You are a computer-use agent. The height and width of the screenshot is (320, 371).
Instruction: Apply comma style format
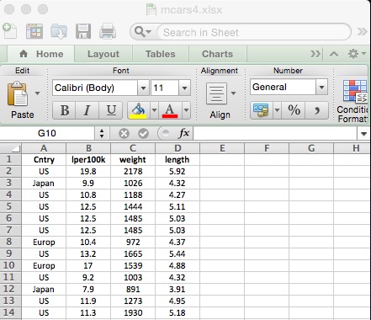click(x=316, y=110)
